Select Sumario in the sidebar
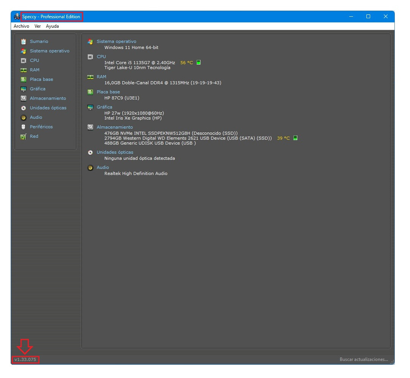The width and height of the screenshot is (410, 378). point(39,41)
